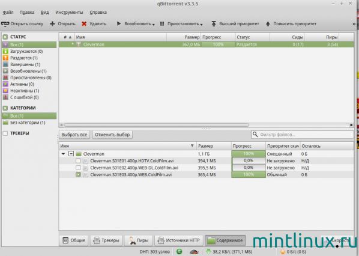
Task: Open the Файл menu
Action: [x=8, y=13]
